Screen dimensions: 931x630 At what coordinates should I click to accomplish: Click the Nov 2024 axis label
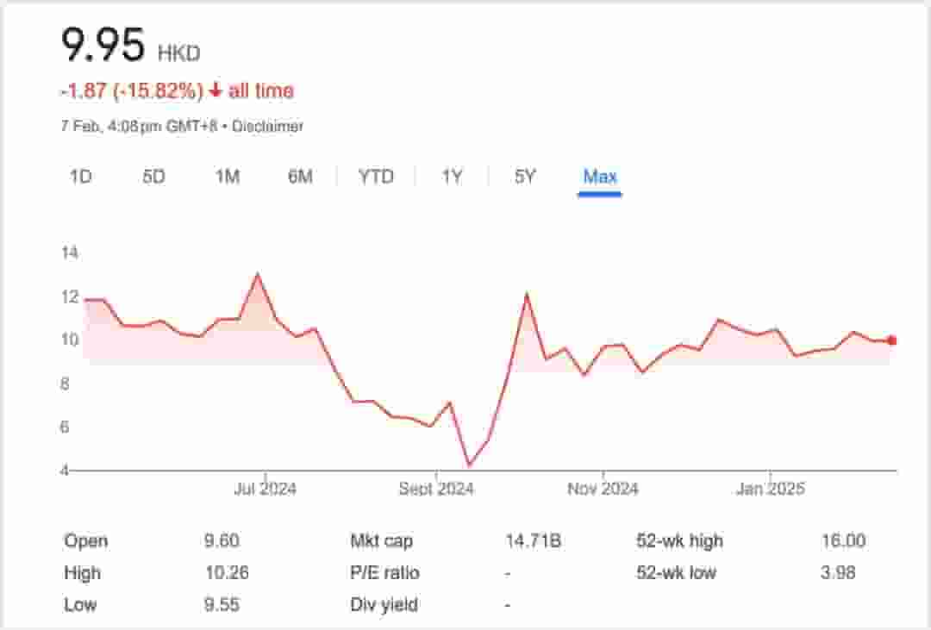[x=603, y=489]
